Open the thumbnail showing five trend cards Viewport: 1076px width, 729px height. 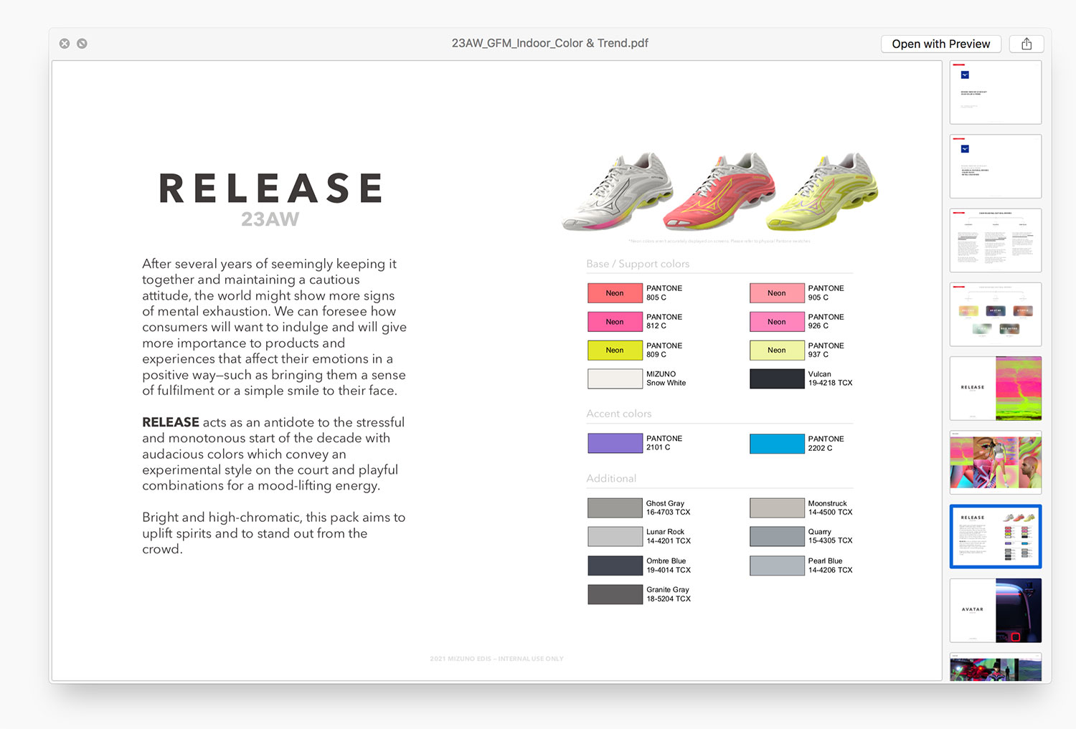pos(995,315)
